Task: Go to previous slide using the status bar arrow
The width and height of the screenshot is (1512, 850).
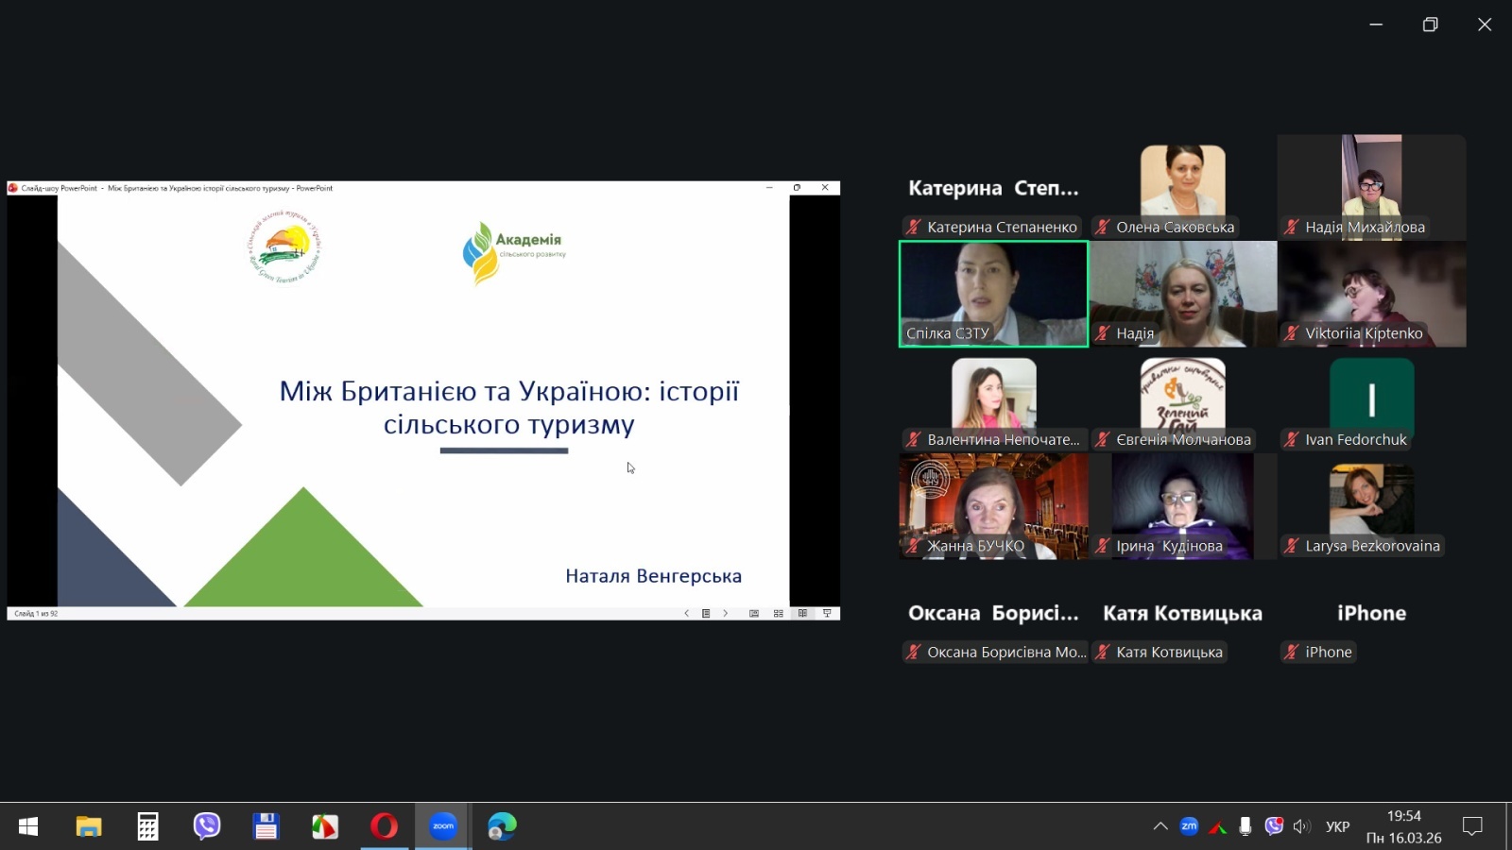Action: pyautogui.click(x=686, y=613)
